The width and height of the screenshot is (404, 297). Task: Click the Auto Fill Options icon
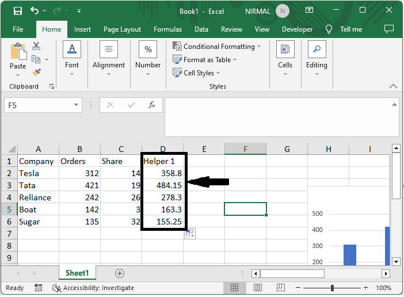point(189,233)
